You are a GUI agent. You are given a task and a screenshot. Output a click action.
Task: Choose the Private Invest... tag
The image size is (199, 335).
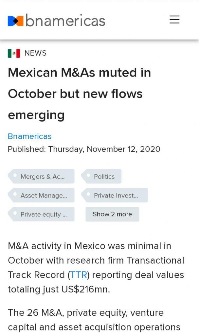(x=116, y=196)
